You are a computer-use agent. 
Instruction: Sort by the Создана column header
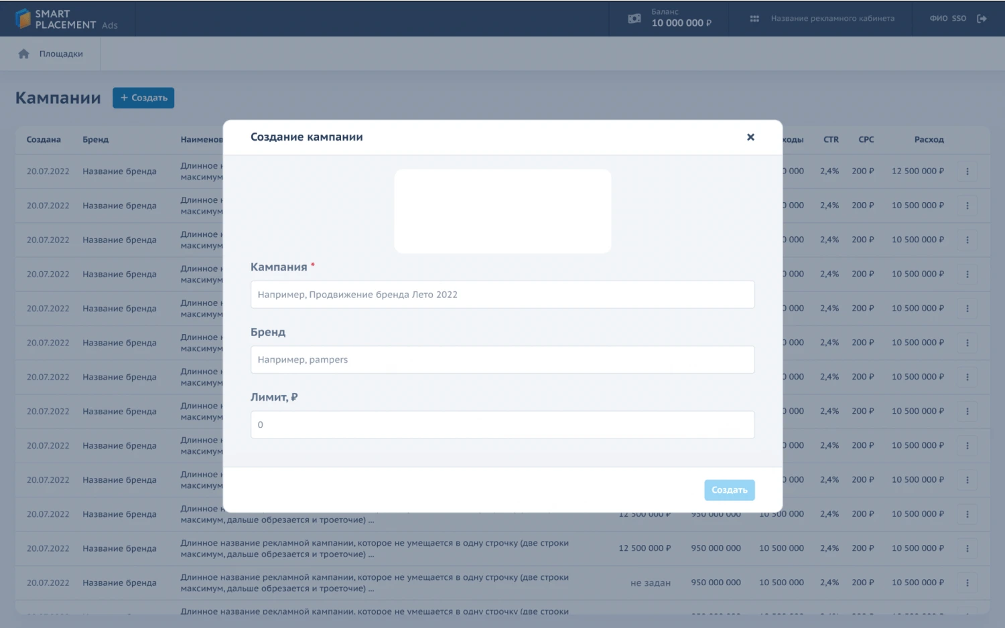click(44, 140)
